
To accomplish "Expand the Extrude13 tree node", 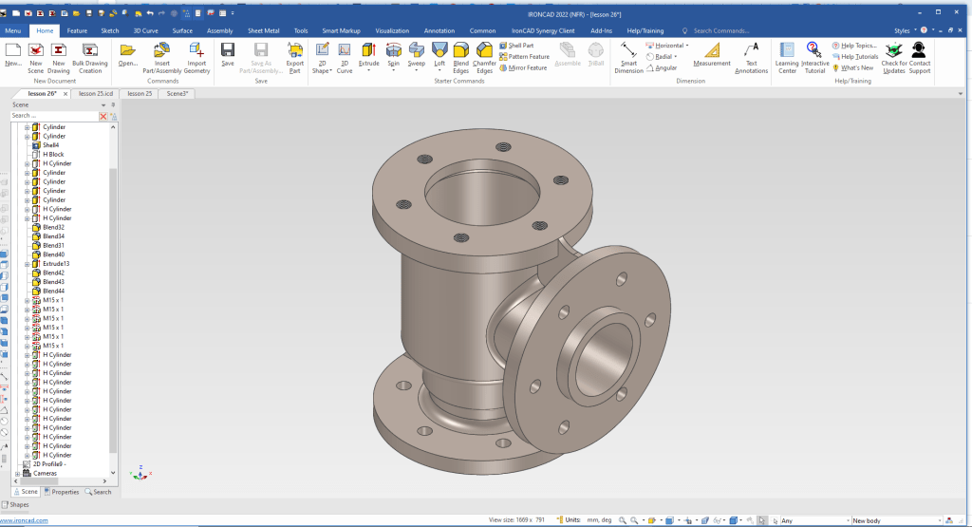I will 28,264.
